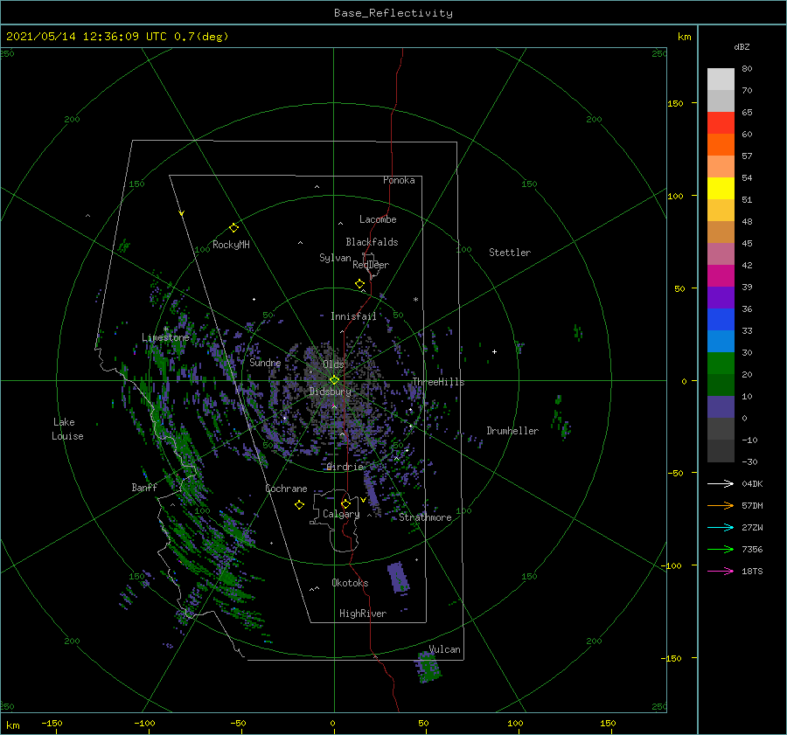Image resolution: width=787 pixels, height=735 pixels.
Task: Click the 2021/05/14 12:36:09 UTC timestamp
Action: tap(87, 37)
